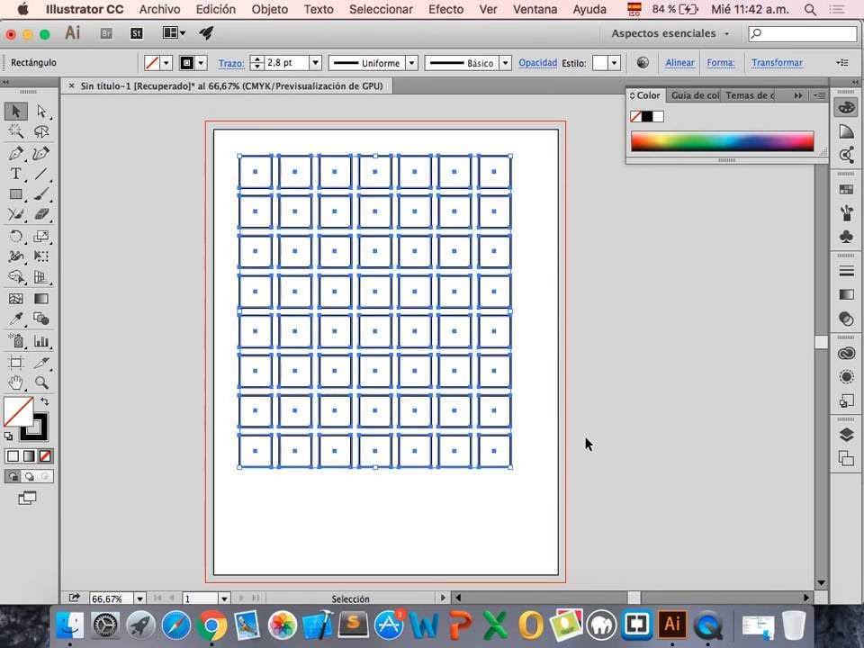The width and height of the screenshot is (864, 648).
Task: Open the stroke color dropdown in control bar
Action: click(x=201, y=63)
